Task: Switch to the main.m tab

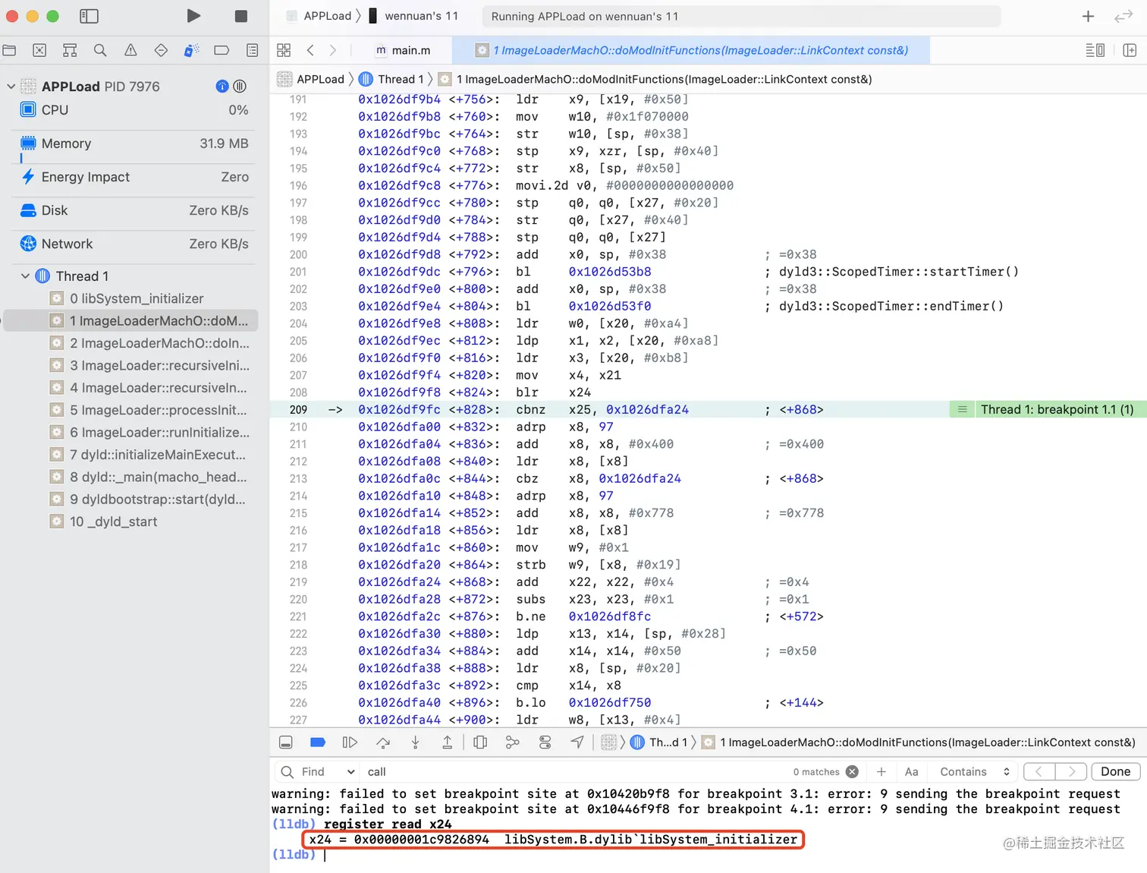Action: tap(403, 50)
